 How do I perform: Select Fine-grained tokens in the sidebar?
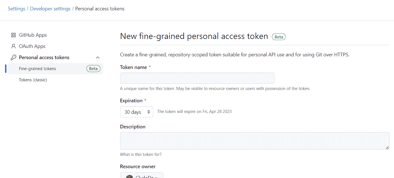pos(56,69)
